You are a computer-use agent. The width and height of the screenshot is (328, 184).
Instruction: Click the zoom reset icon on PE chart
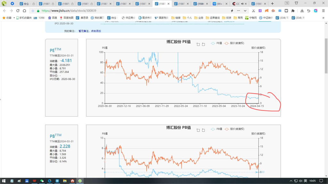click(x=203, y=44)
